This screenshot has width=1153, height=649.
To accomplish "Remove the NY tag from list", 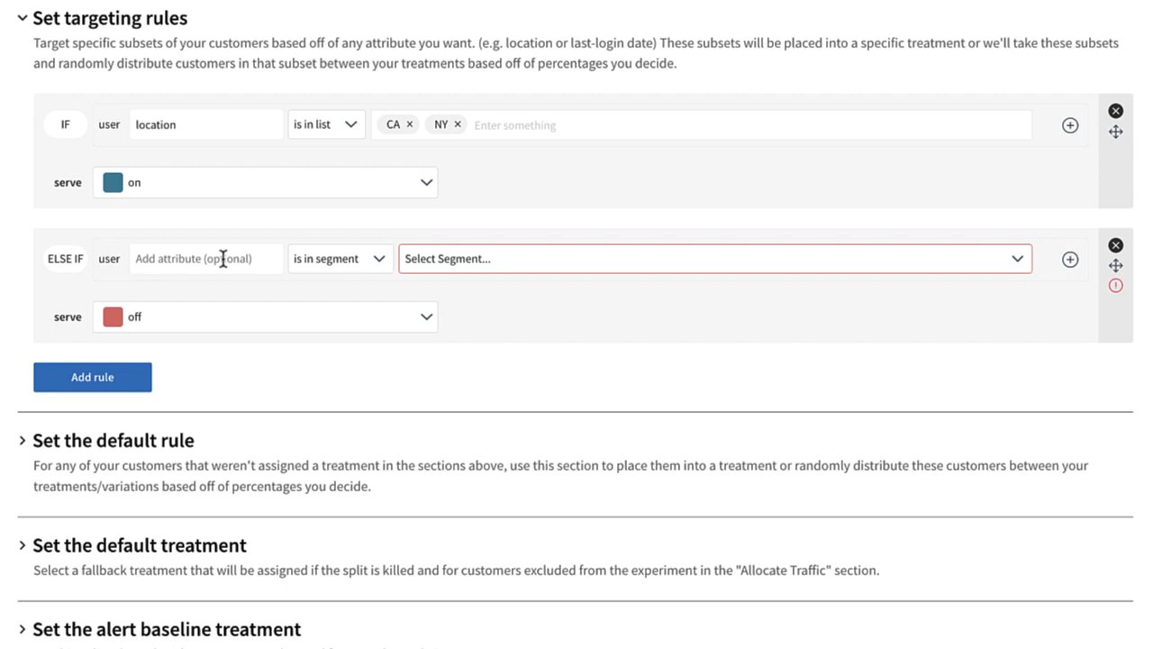I will tap(458, 124).
